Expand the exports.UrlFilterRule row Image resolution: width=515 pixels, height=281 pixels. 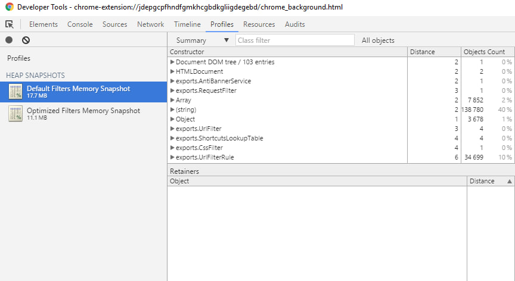[x=172, y=157]
